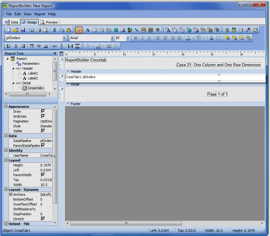Select the DBText data component tool

tap(168, 30)
